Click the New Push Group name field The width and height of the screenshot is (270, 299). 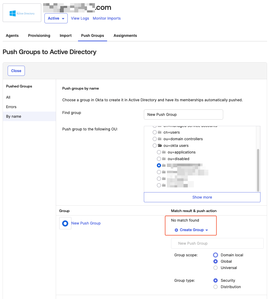pos(217,244)
